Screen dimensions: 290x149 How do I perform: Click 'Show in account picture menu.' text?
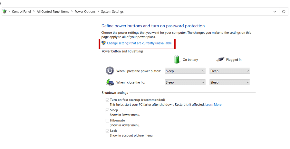(131, 135)
